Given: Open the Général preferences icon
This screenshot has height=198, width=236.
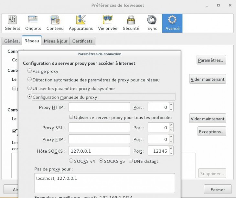Looking at the screenshot, I should (12, 23).
